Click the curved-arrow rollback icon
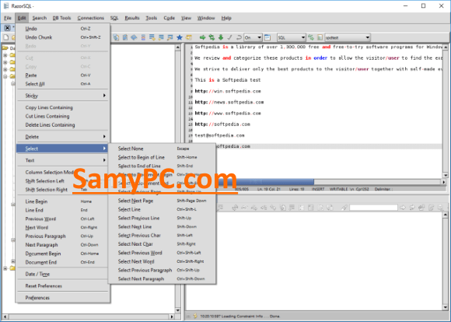The width and height of the screenshot is (451, 322). tap(239, 37)
